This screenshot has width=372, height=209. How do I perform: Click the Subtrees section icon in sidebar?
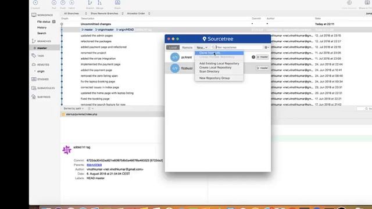[34, 97]
